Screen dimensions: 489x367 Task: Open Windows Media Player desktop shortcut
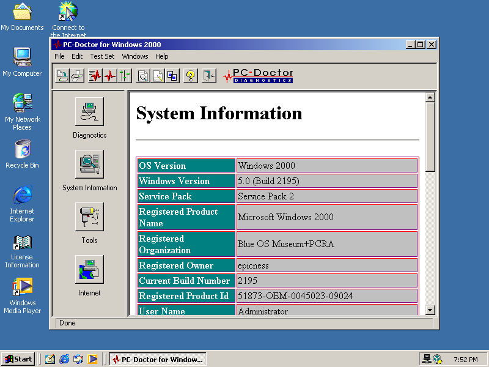(x=23, y=287)
